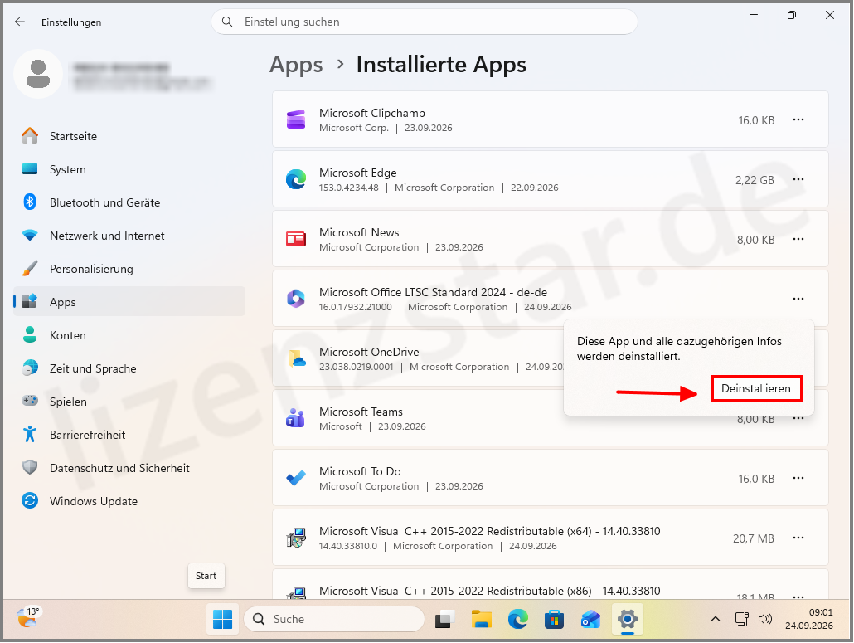Click the search magnifier icon in settings
Viewport: 854px width, 643px height.
[227, 22]
